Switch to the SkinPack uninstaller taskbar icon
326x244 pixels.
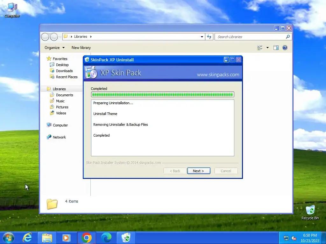(x=126, y=238)
